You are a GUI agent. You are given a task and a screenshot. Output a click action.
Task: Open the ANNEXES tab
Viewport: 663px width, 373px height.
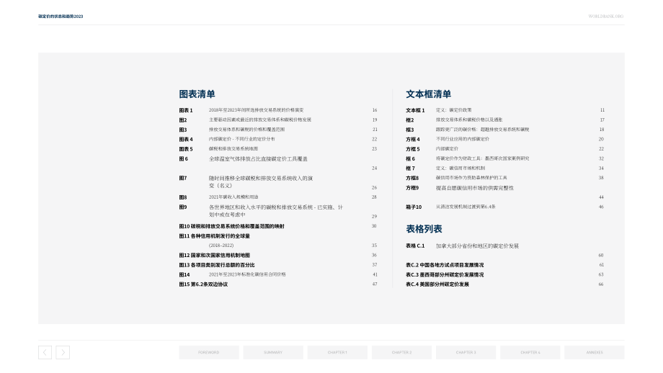click(x=595, y=352)
